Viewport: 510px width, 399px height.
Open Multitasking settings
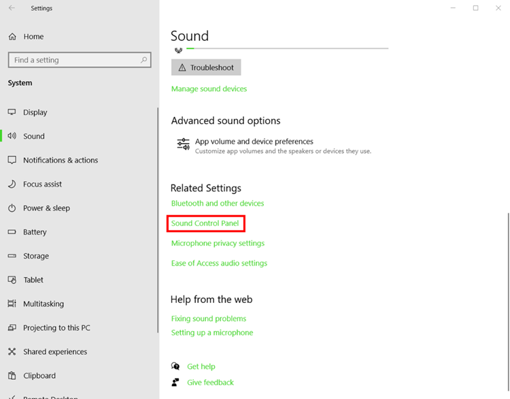44,304
